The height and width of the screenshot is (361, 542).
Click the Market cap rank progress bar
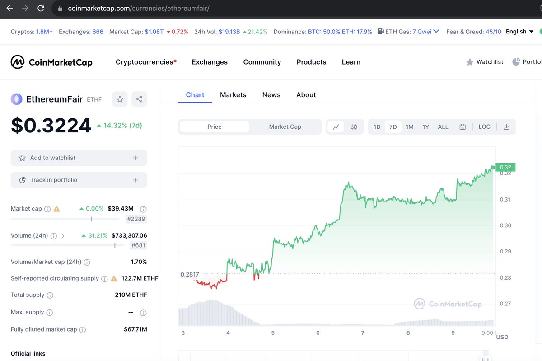pyautogui.click(x=65, y=219)
